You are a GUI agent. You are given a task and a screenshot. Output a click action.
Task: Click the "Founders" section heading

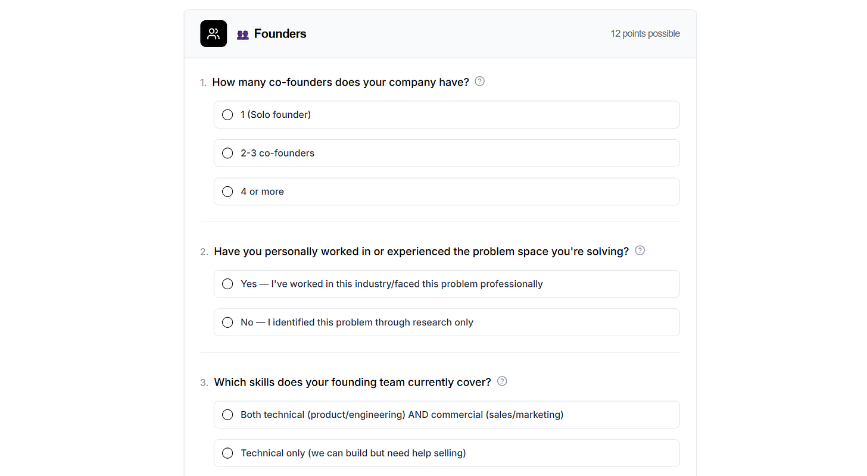pyautogui.click(x=280, y=34)
